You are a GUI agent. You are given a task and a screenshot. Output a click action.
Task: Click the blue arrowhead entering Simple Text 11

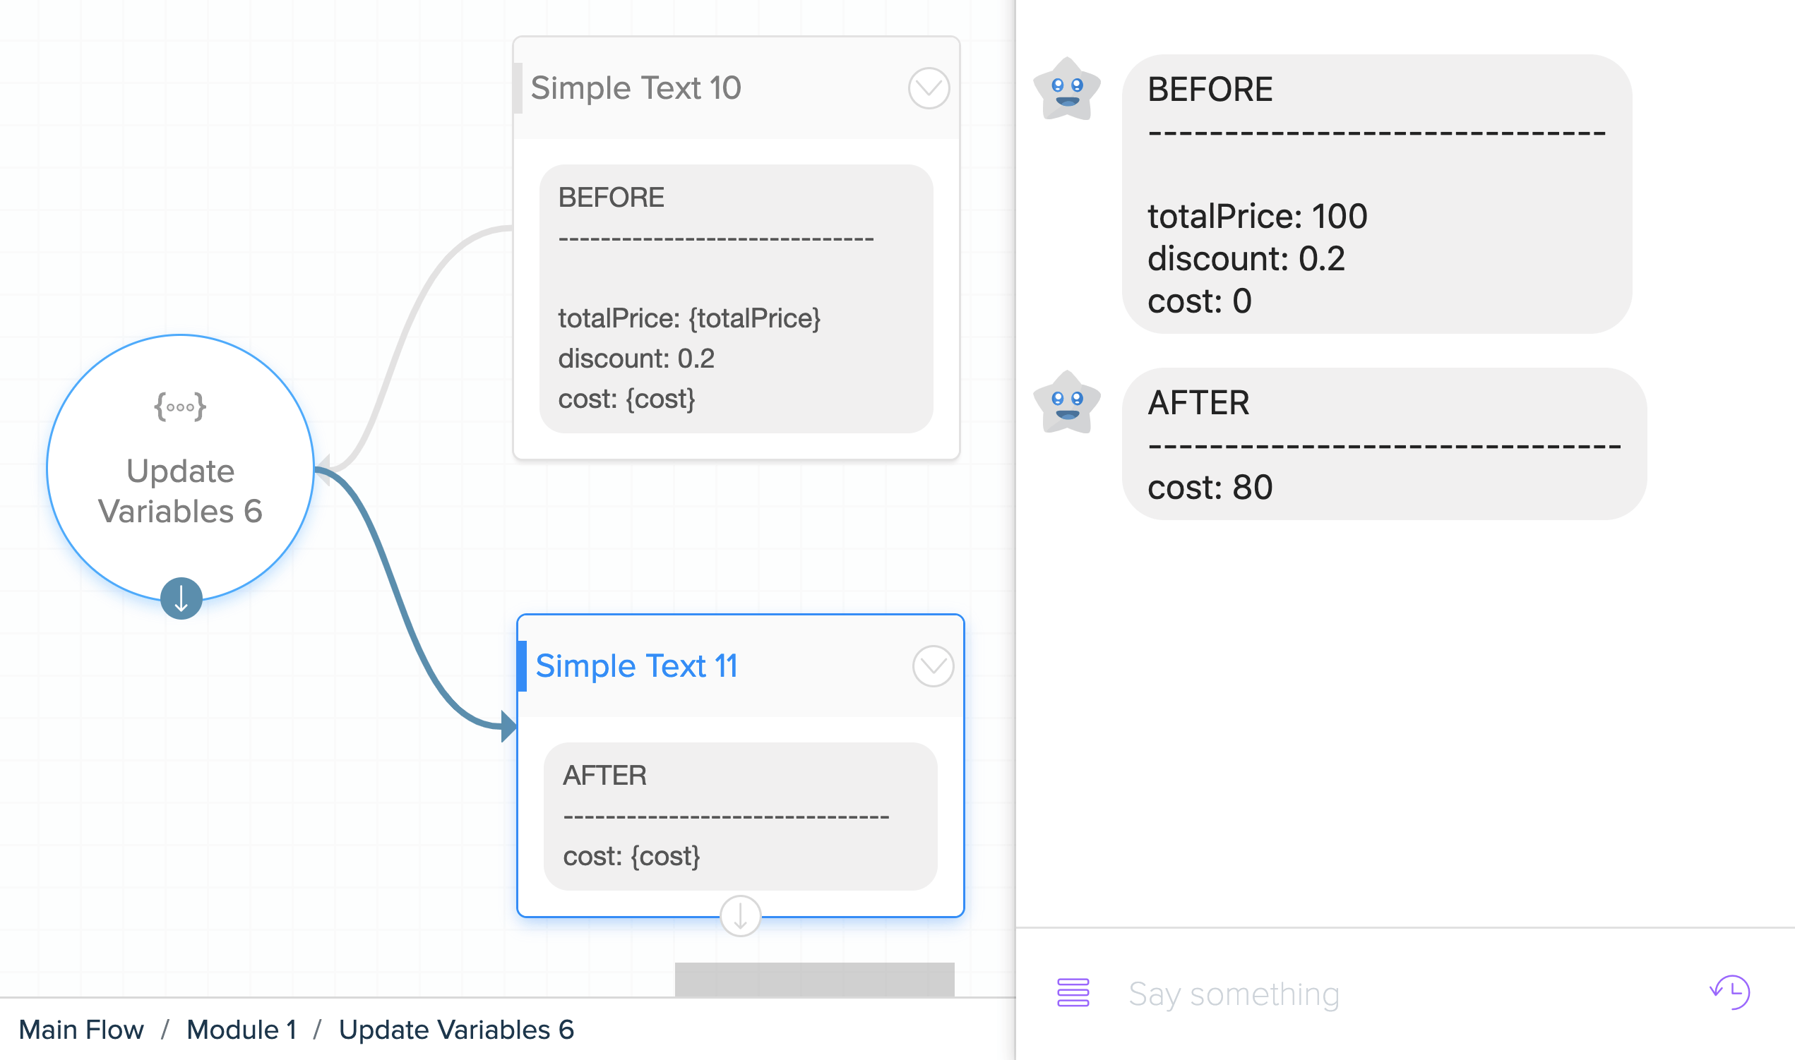click(509, 726)
